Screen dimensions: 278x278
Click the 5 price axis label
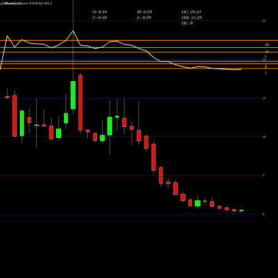[x=263, y=175]
